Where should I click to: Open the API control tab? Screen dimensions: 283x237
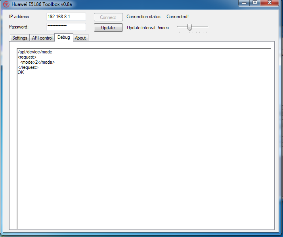tap(42, 38)
